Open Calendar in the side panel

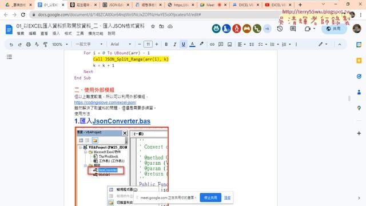(359, 45)
